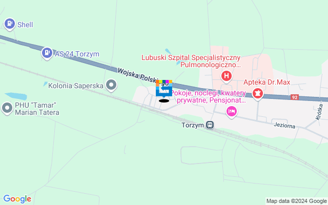
Task: Click the blue custom map marker
Action: [x=164, y=89]
